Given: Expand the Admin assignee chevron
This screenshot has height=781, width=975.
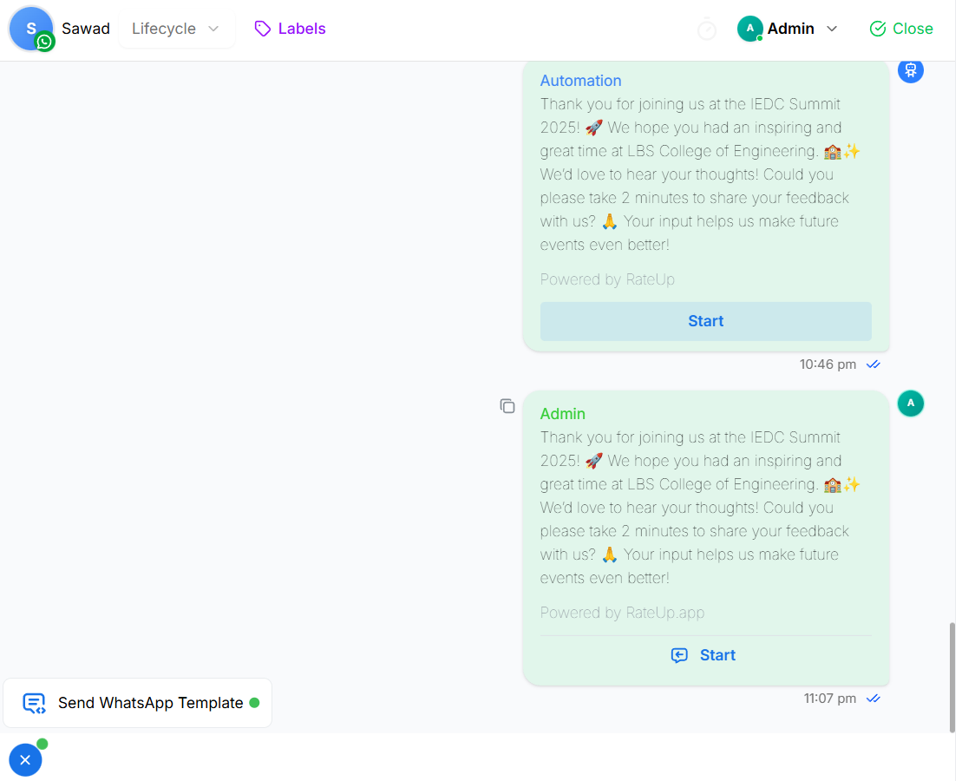Looking at the screenshot, I should (832, 29).
